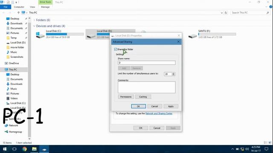Close the Advanced Sharing dialog
This screenshot has height=153, width=273.
[x=178, y=42]
